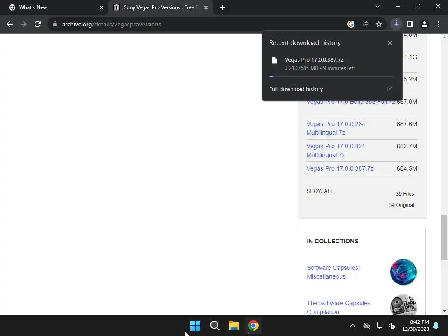Switch to the What's New tab
The height and width of the screenshot is (336, 448).
pos(54,7)
